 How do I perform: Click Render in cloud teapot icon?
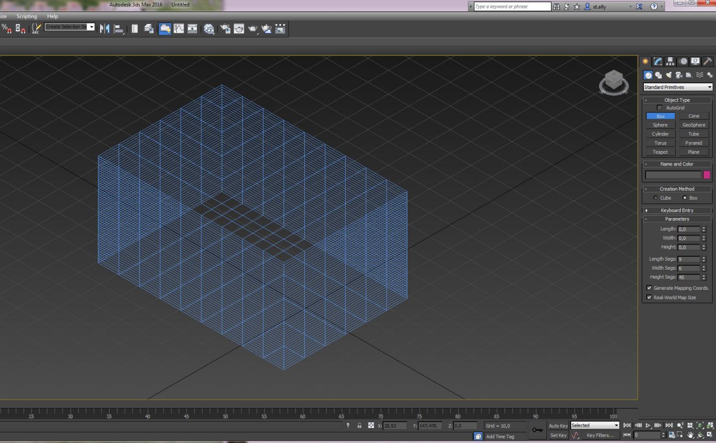pos(266,29)
